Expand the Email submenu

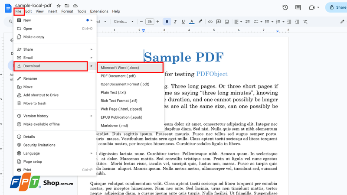coord(55,58)
